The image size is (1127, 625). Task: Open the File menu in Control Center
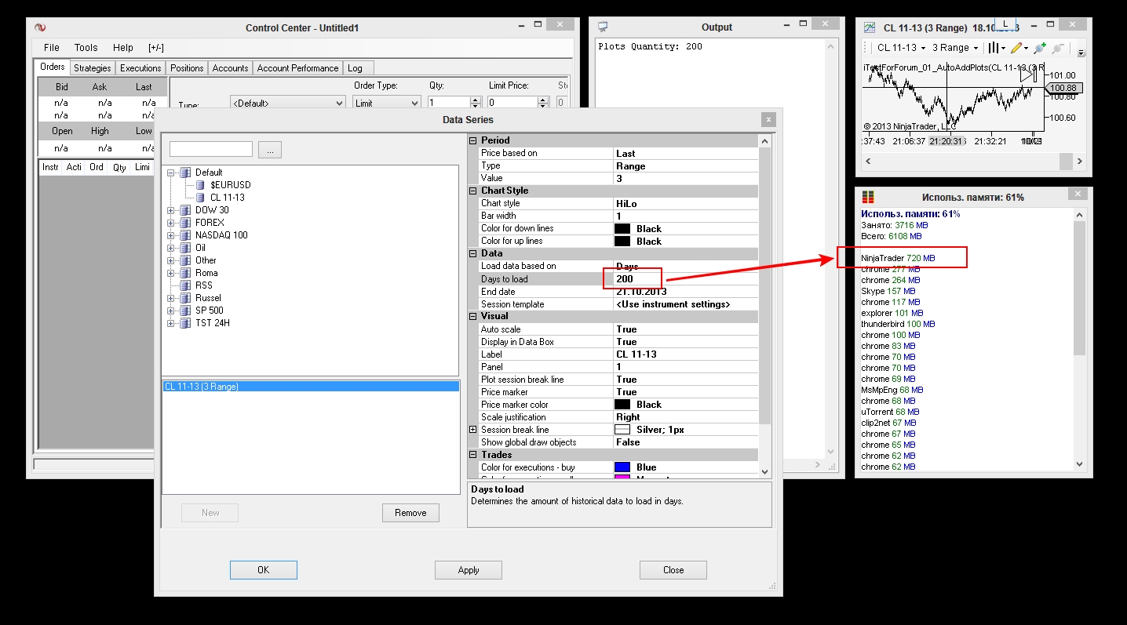point(52,48)
